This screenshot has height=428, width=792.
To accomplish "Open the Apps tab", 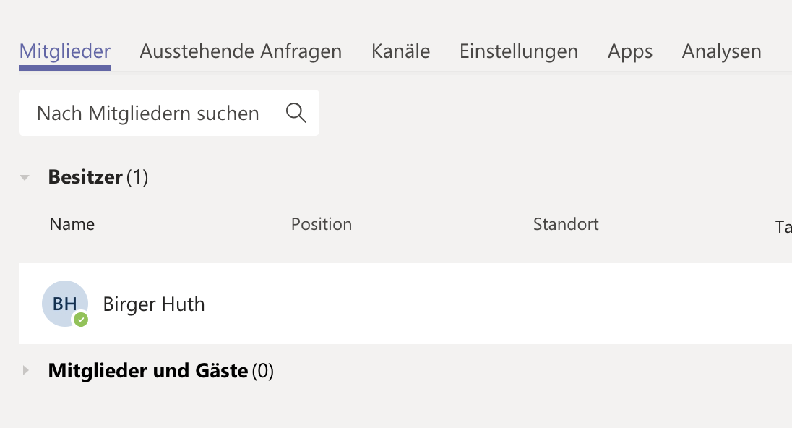I will click(630, 51).
